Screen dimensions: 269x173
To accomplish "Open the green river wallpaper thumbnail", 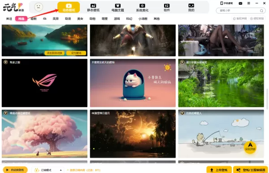I will [x=221, y=83].
